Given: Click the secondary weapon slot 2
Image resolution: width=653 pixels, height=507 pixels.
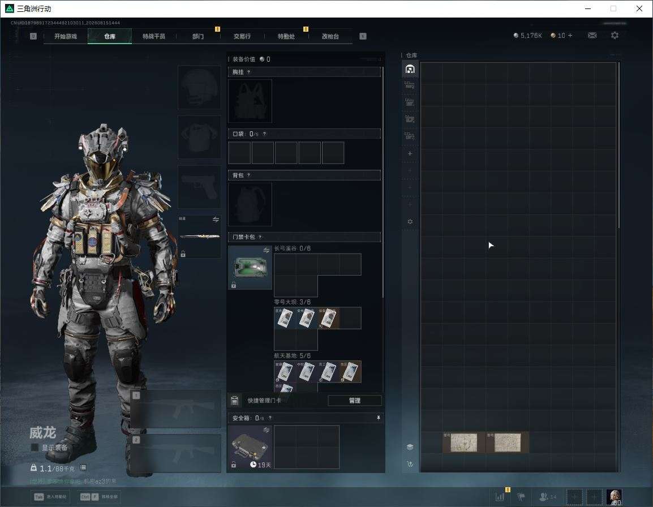Looking at the screenshot, I should point(176,453).
